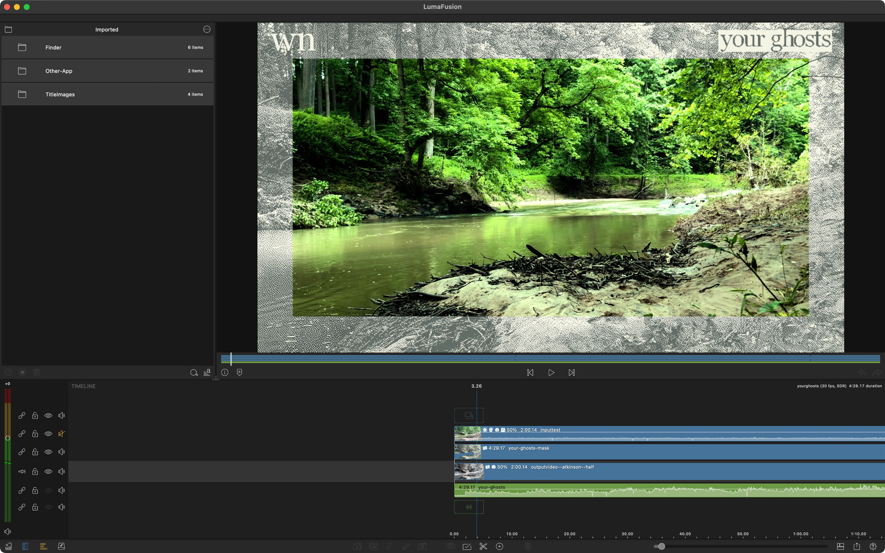Click the yellow grid icon in bottom-left toolbar
The height and width of the screenshot is (553, 885).
tap(43, 546)
